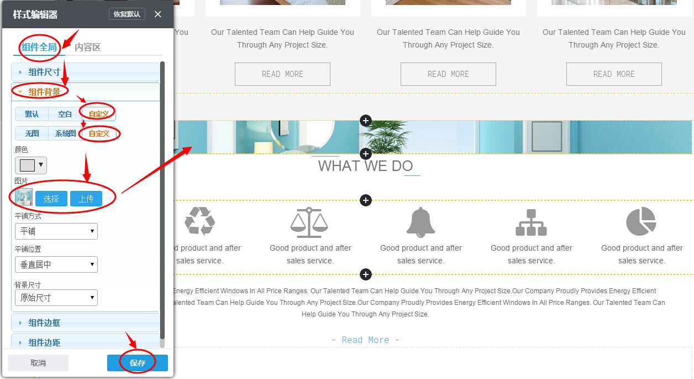Image resolution: width=694 pixels, height=379 pixels.
Task: Click the balance scales service icon
Action: 309,222
